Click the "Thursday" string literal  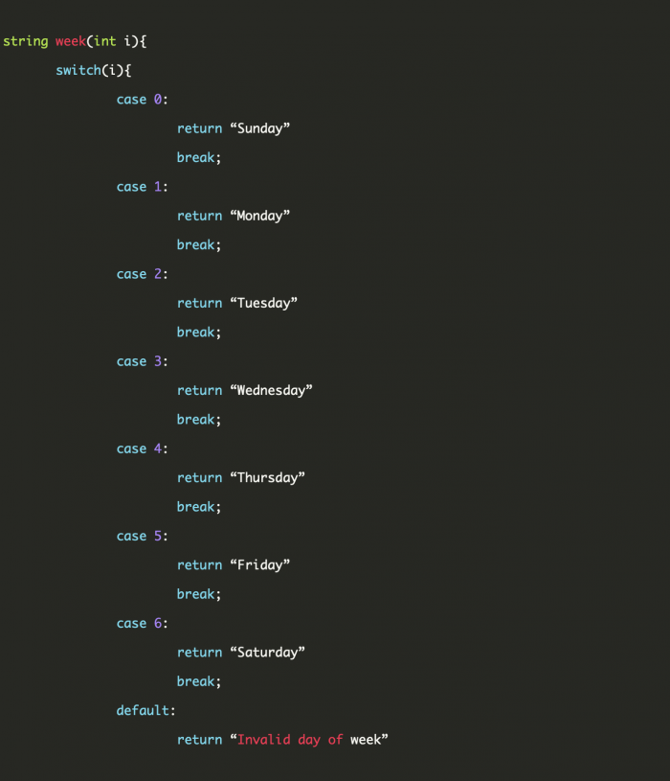pyautogui.click(x=267, y=477)
